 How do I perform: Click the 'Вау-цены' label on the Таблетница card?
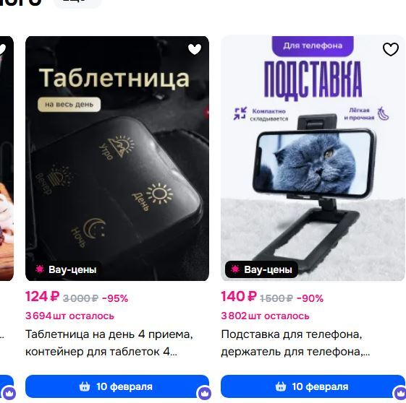72,269
